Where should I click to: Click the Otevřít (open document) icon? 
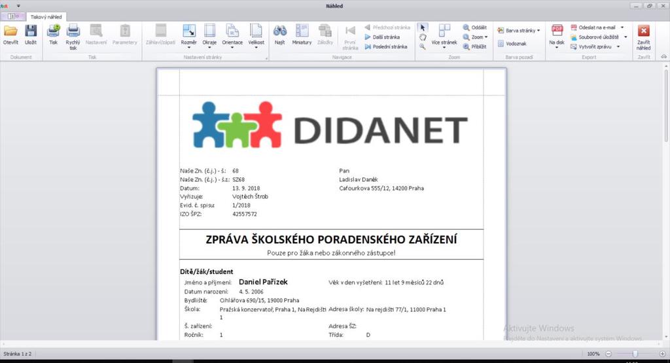coord(10,31)
